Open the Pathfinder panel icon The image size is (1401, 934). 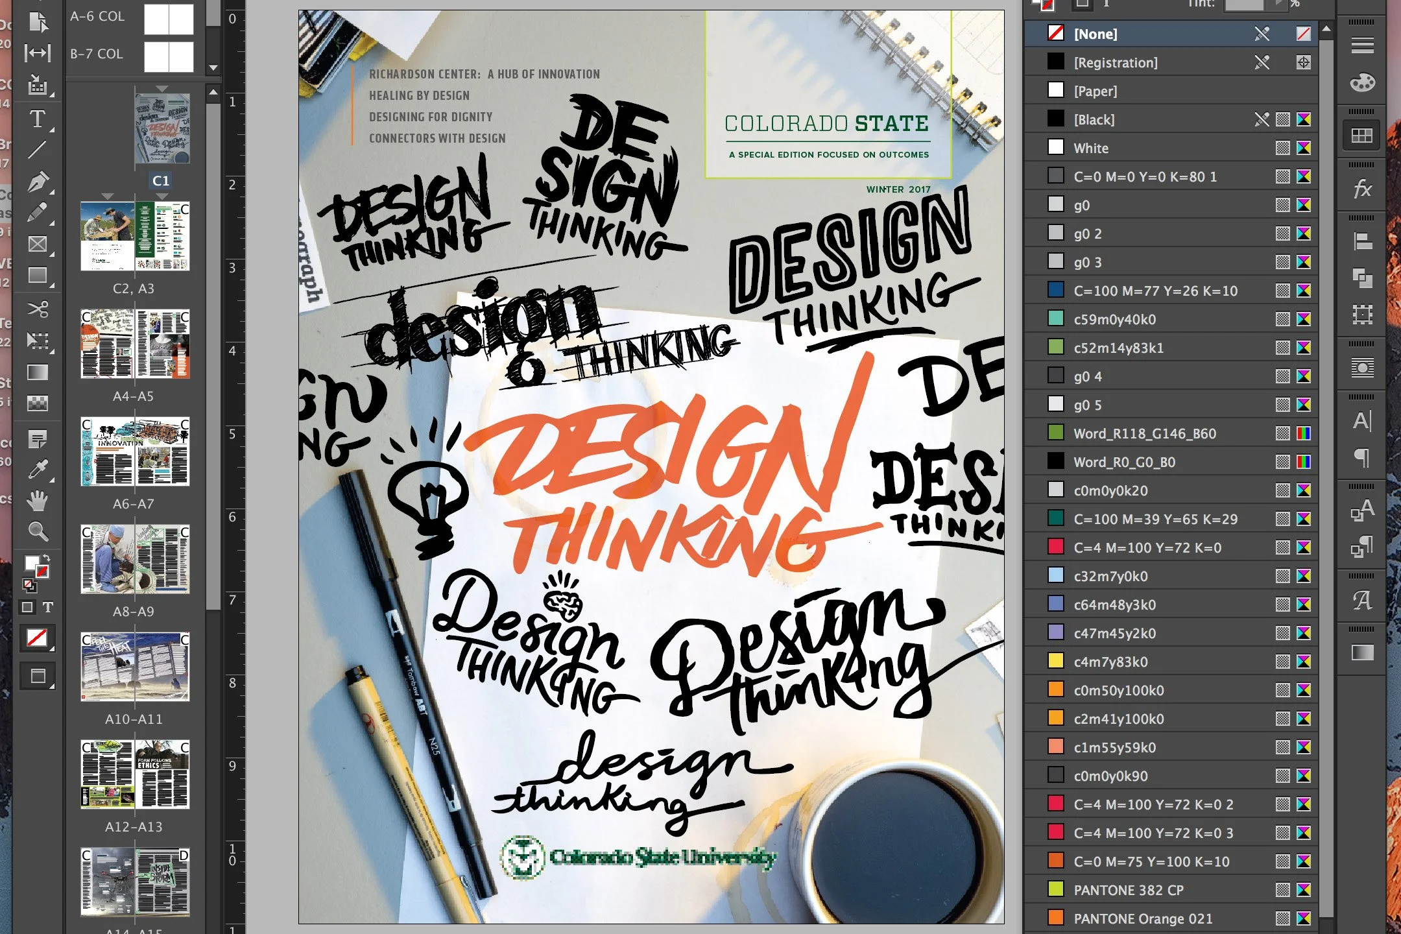(1362, 278)
